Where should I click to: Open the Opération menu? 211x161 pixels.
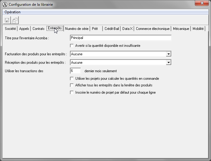coord(13,12)
